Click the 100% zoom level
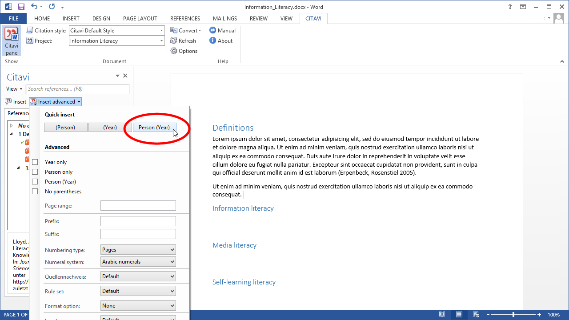 click(x=553, y=315)
